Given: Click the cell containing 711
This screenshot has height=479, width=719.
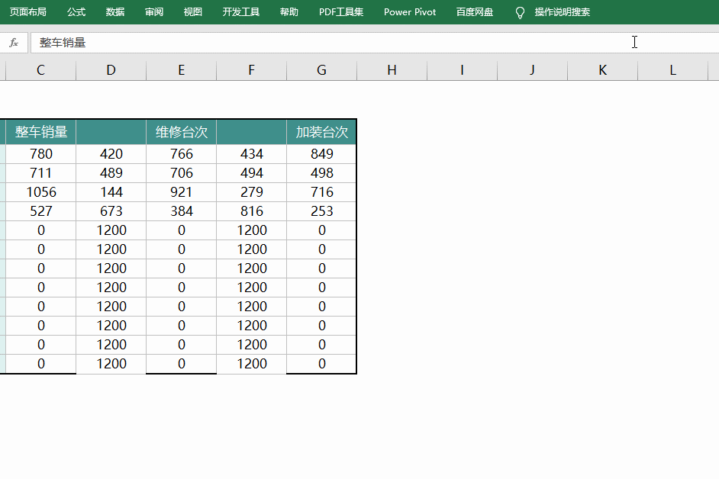Looking at the screenshot, I should (x=40, y=173).
